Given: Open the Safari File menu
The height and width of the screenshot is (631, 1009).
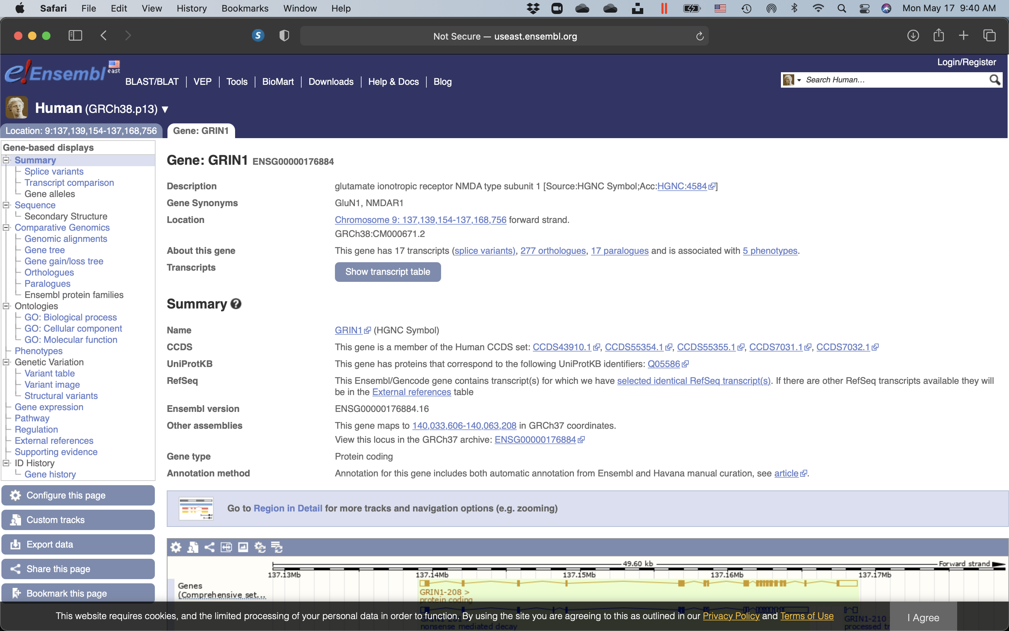Looking at the screenshot, I should tap(88, 8).
